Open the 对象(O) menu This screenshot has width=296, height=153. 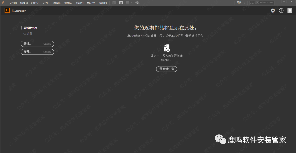pos(35,3)
